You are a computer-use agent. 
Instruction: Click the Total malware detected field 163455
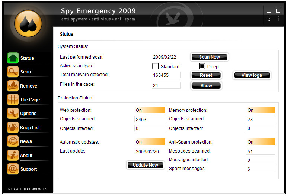click(x=166, y=75)
